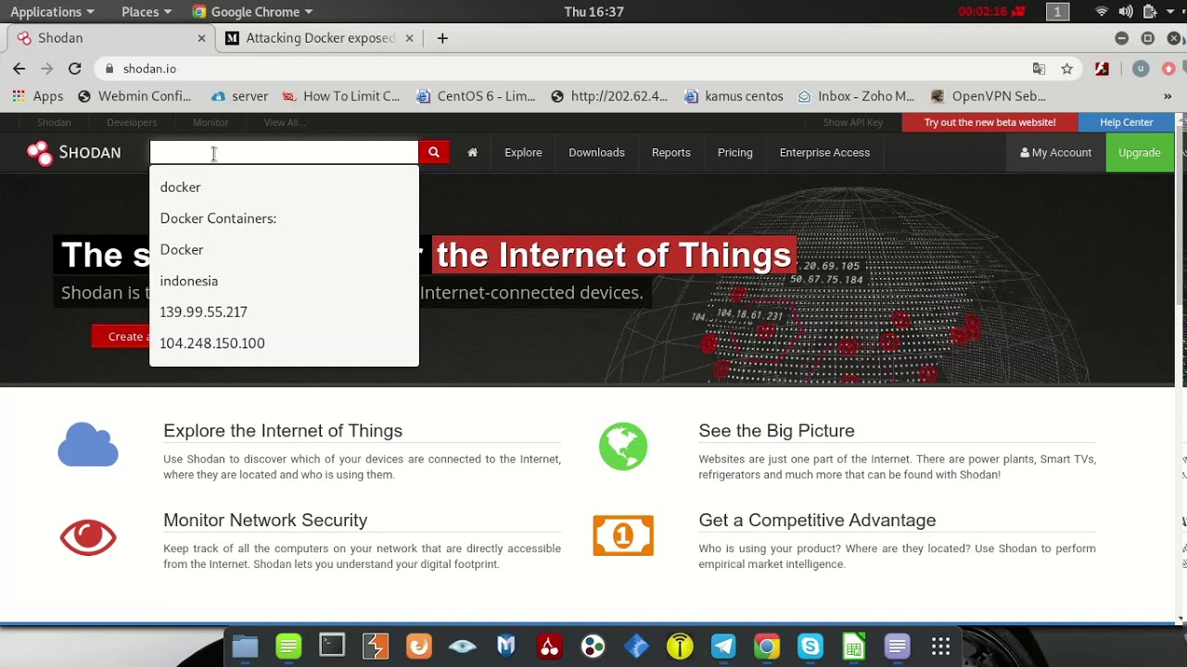1187x667 pixels.
Task: Open the Webmin Confi... bookmark
Action: coord(134,96)
